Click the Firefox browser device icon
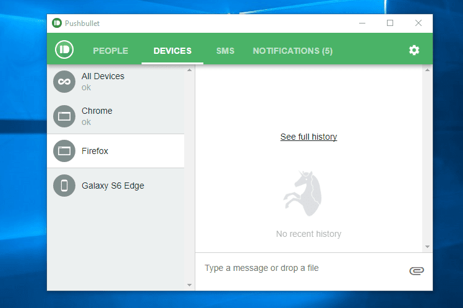Viewport: 463px width, 308px height. 64,151
